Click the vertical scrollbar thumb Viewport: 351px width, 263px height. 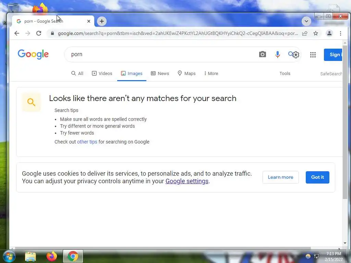(345, 122)
